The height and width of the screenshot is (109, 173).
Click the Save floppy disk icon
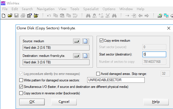16,16
